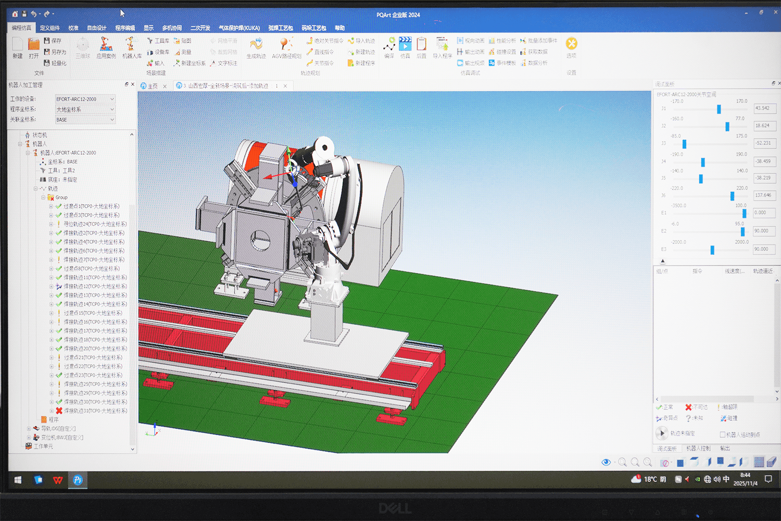Viewport: 781px width, 521px height.
Task: Click the J1 joint slider handle
Action: click(x=719, y=109)
